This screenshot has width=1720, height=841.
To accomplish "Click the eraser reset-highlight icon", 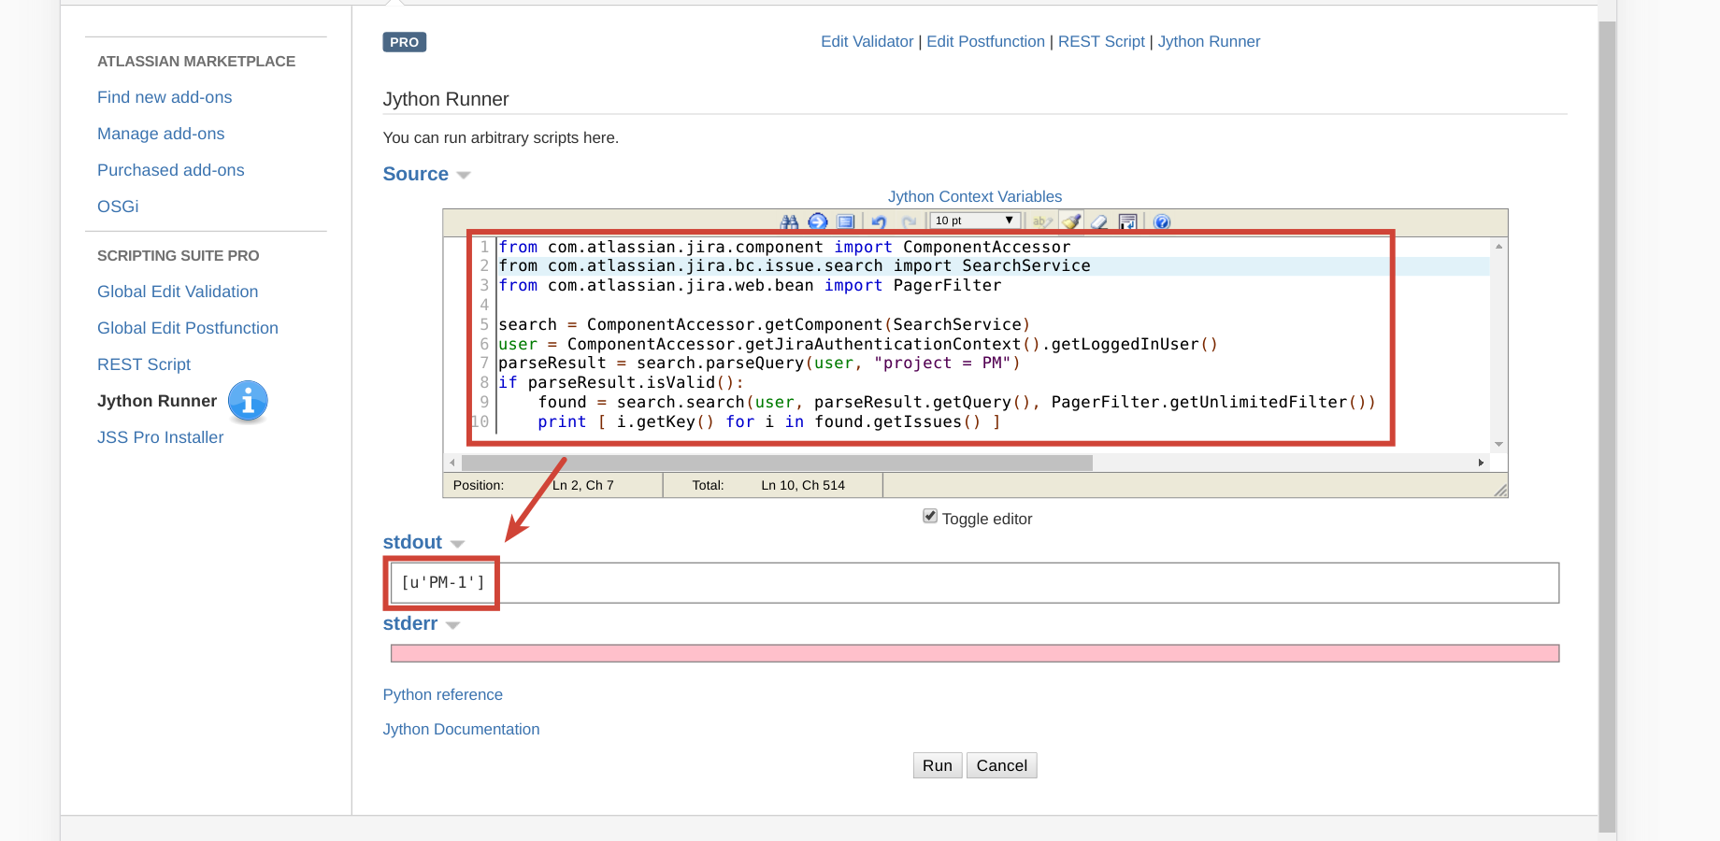I will (1099, 221).
